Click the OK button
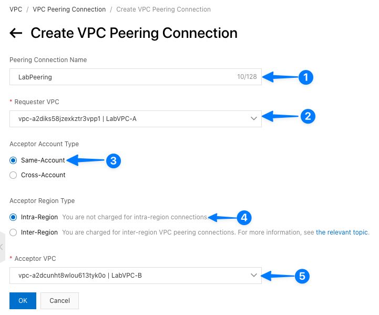379x315 pixels. click(x=23, y=301)
